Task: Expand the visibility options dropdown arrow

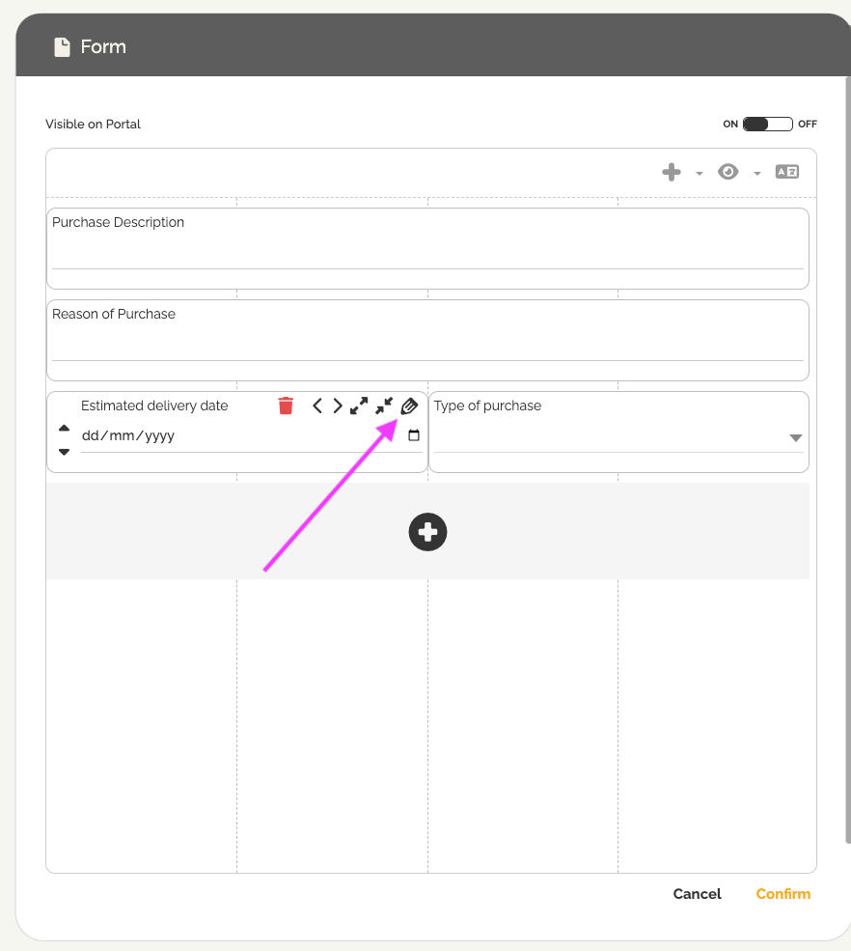Action: pos(757,174)
